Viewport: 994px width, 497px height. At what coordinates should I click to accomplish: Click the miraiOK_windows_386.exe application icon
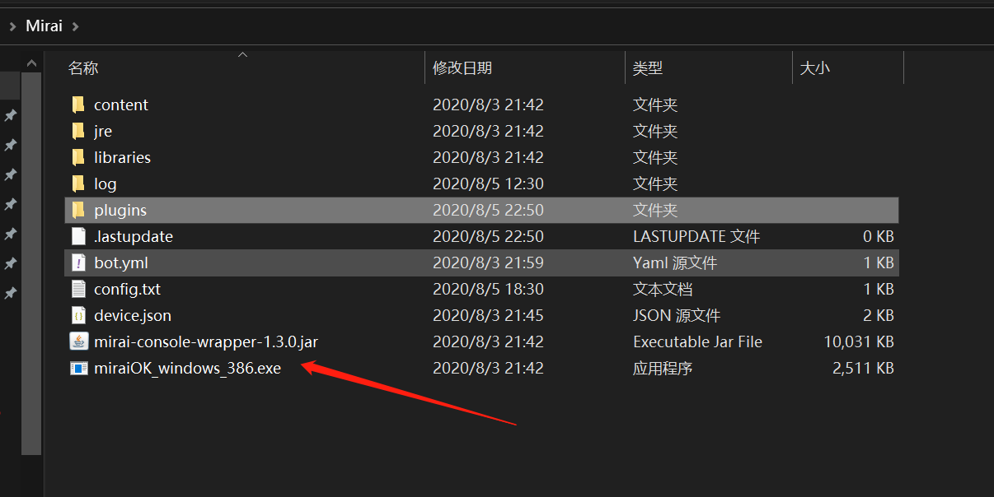pos(78,368)
